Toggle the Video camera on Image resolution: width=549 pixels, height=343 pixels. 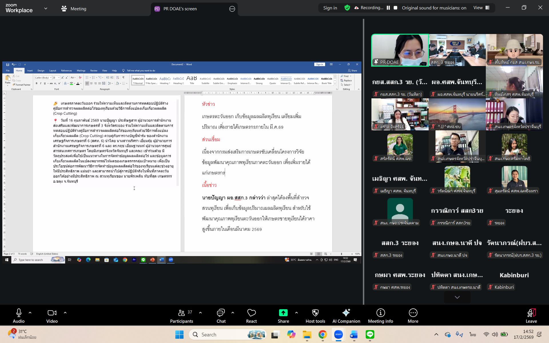point(52,316)
